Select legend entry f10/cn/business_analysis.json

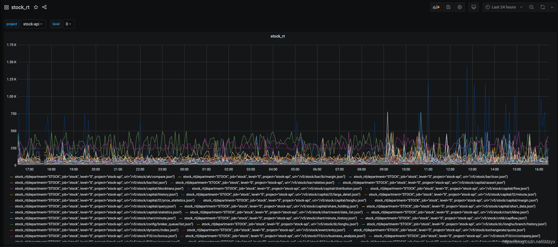click(x=275, y=236)
